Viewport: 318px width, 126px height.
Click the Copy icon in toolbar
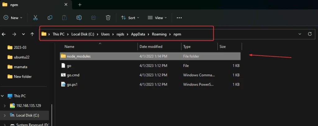click(50, 18)
